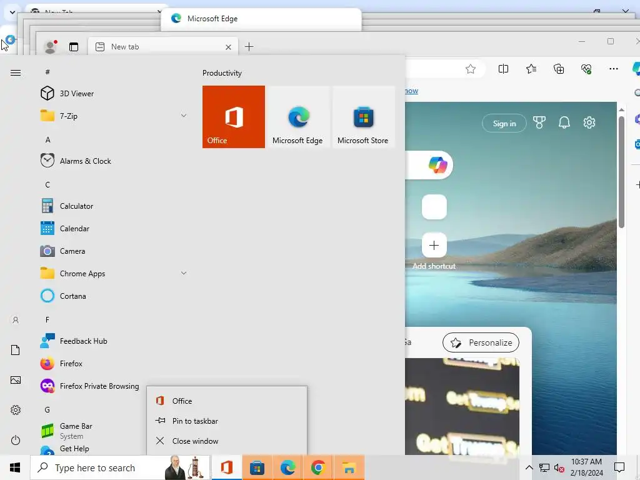
Task: Open the Edge profile icon
Action: [51, 47]
